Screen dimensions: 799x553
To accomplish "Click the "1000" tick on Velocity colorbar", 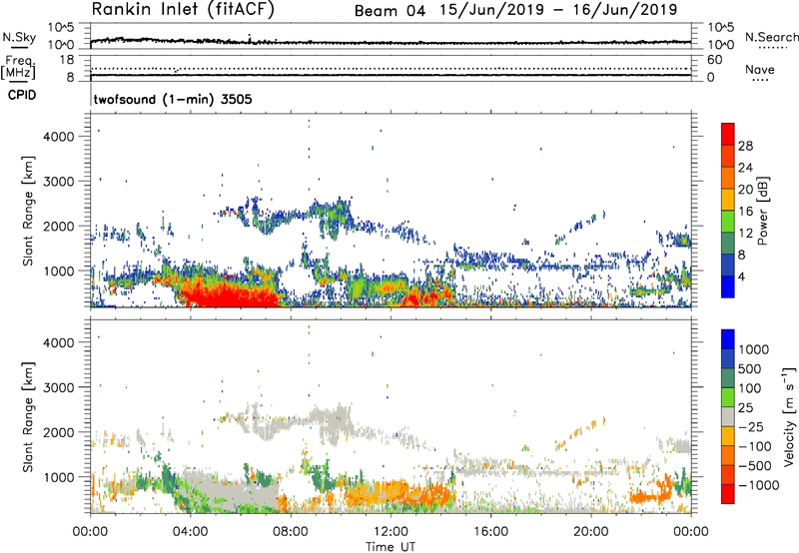I will [x=754, y=349].
